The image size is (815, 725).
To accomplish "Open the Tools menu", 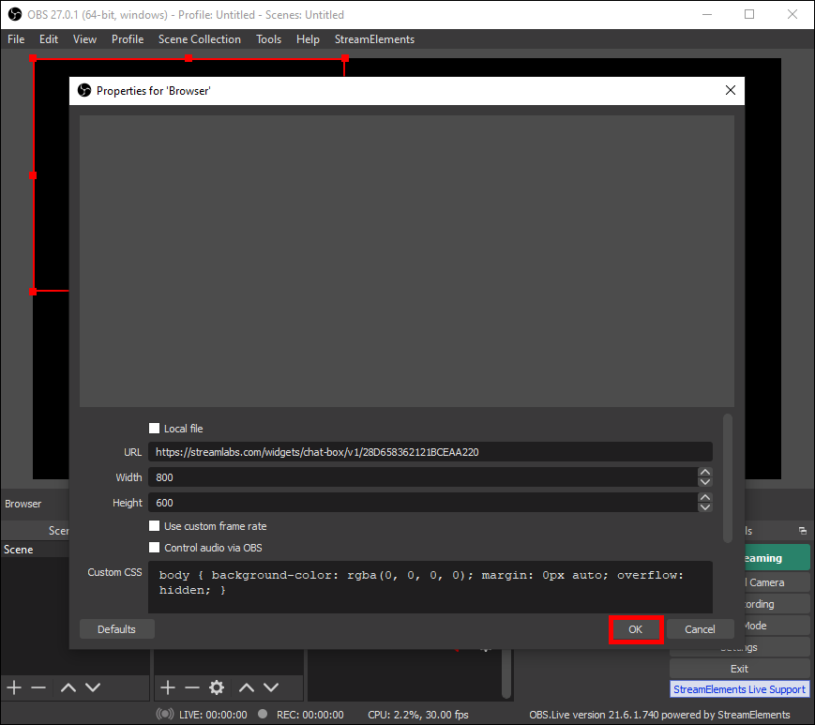I will pyautogui.click(x=269, y=39).
